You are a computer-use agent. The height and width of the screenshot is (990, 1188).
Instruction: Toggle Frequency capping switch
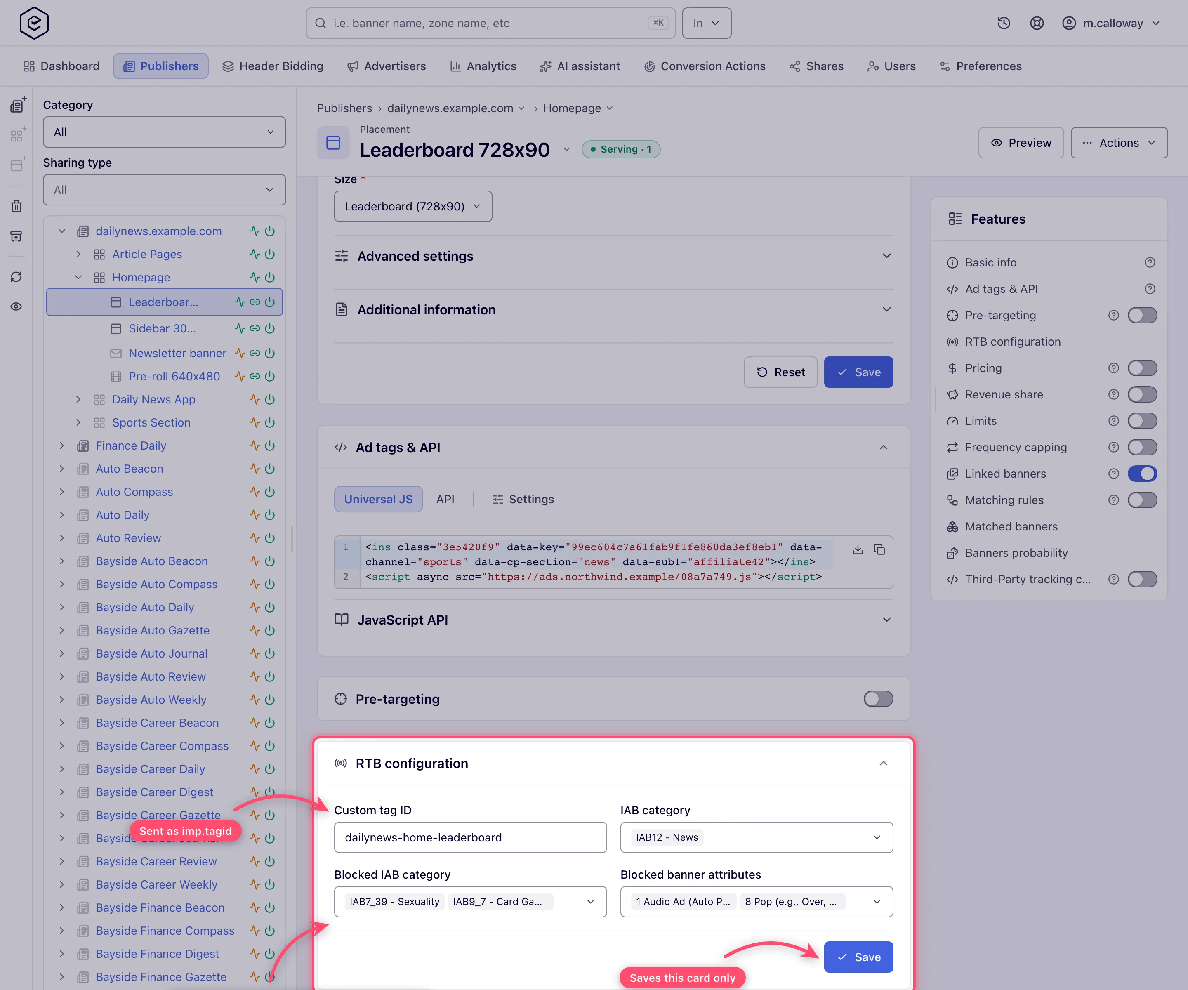[1142, 448]
